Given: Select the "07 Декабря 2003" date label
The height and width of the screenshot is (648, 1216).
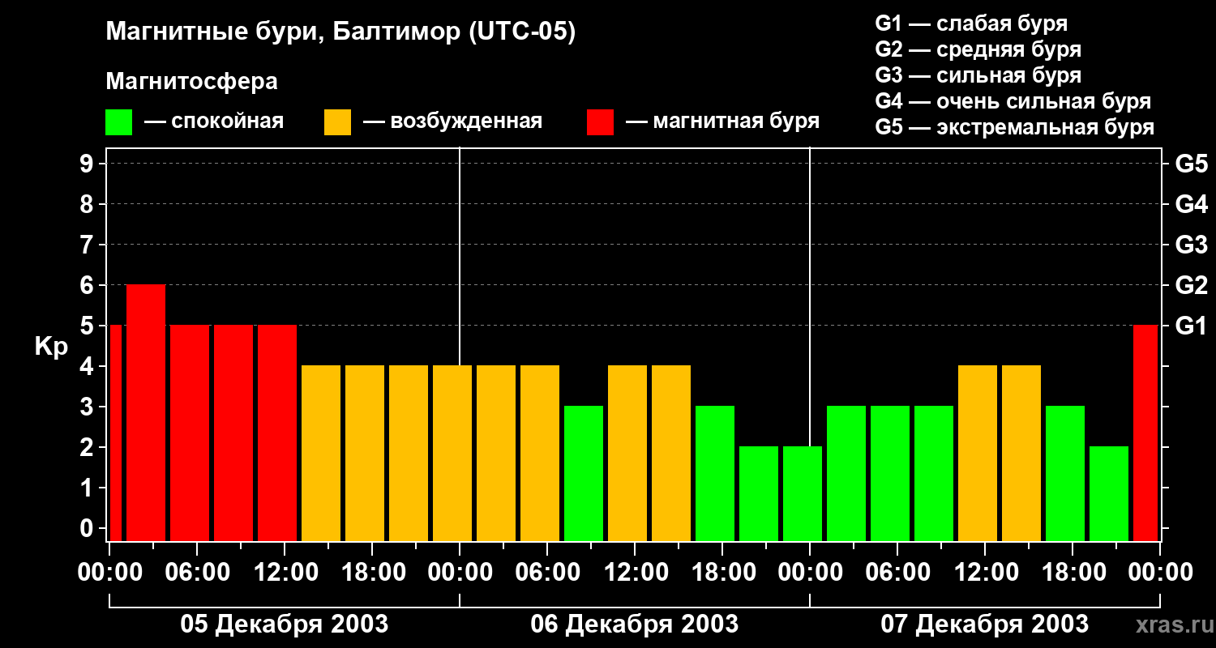Looking at the screenshot, I should pyautogui.click(x=984, y=625).
